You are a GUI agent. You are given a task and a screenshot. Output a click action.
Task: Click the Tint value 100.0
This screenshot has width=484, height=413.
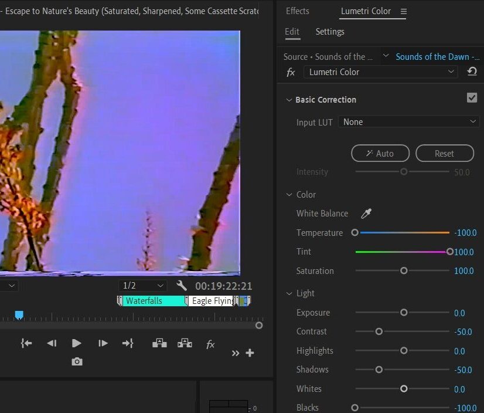coord(463,252)
